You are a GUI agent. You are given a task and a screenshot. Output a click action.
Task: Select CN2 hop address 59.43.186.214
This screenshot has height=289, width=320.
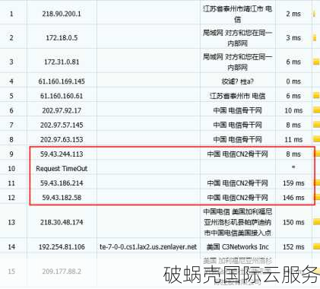pos(62,183)
